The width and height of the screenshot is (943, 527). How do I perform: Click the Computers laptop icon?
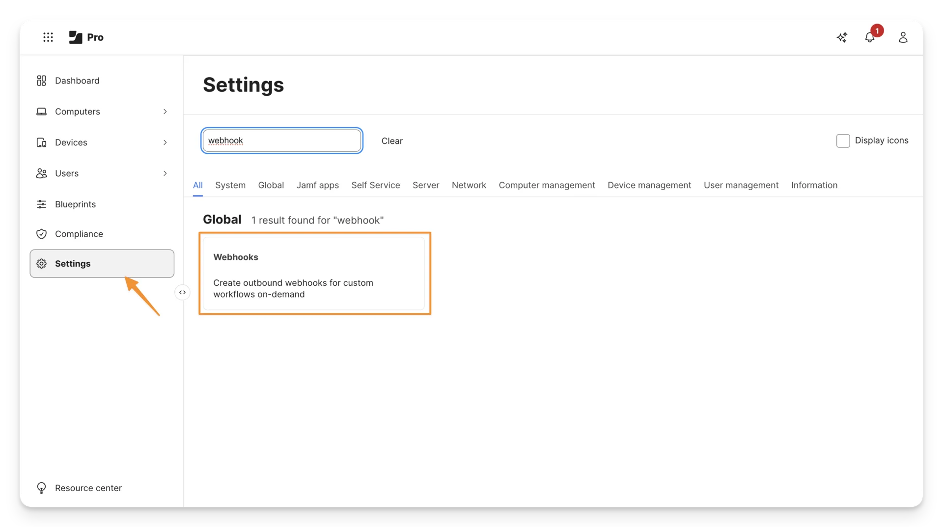click(x=41, y=111)
